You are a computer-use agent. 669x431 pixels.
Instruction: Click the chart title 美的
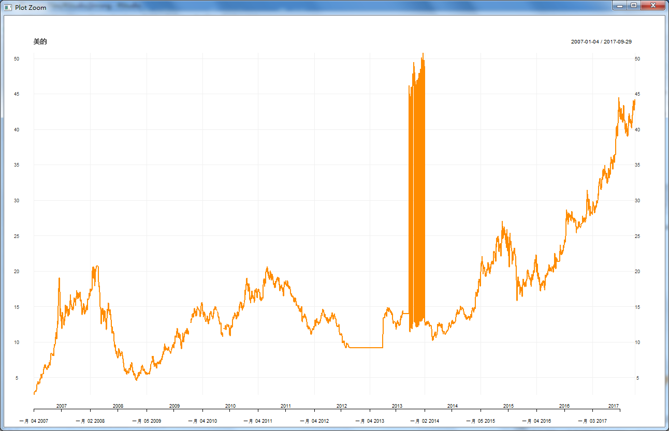pyautogui.click(x=40, y=41)
